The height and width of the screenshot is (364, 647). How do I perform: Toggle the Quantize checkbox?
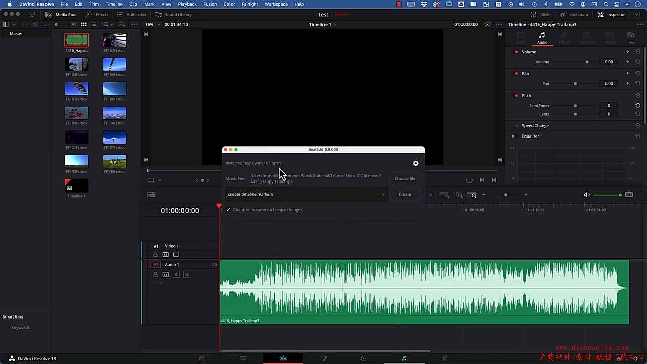click(228, 210)
